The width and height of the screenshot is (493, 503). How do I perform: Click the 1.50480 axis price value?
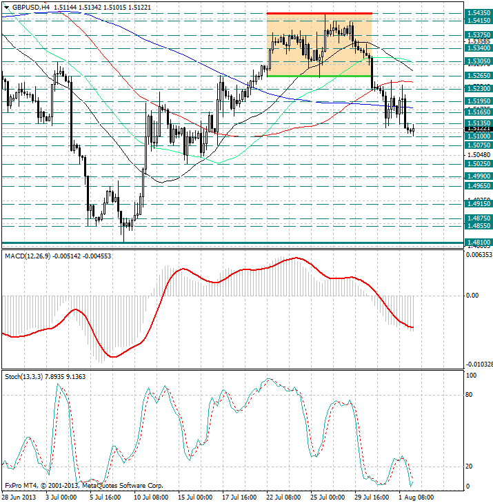(x=479, y=155)
